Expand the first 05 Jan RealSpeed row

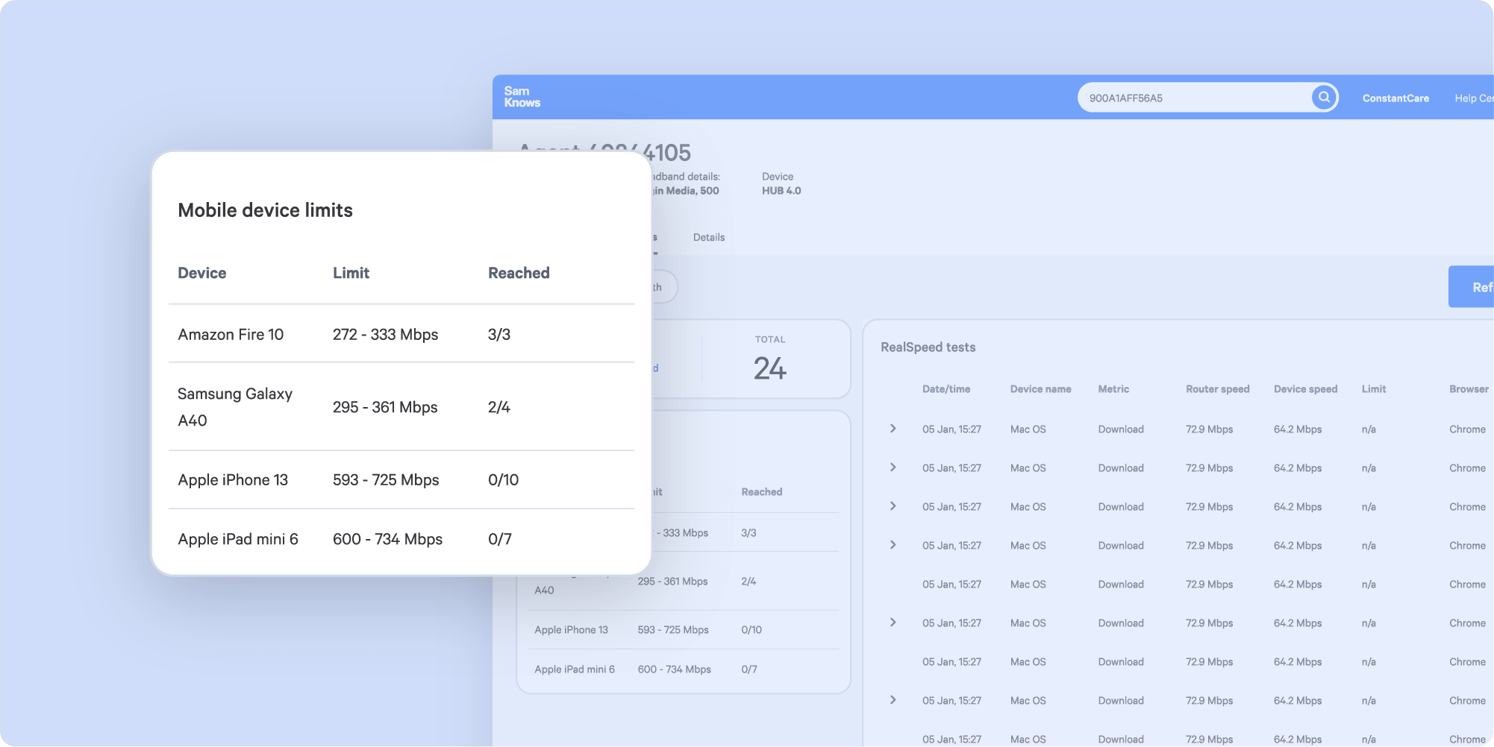(893, 429)
